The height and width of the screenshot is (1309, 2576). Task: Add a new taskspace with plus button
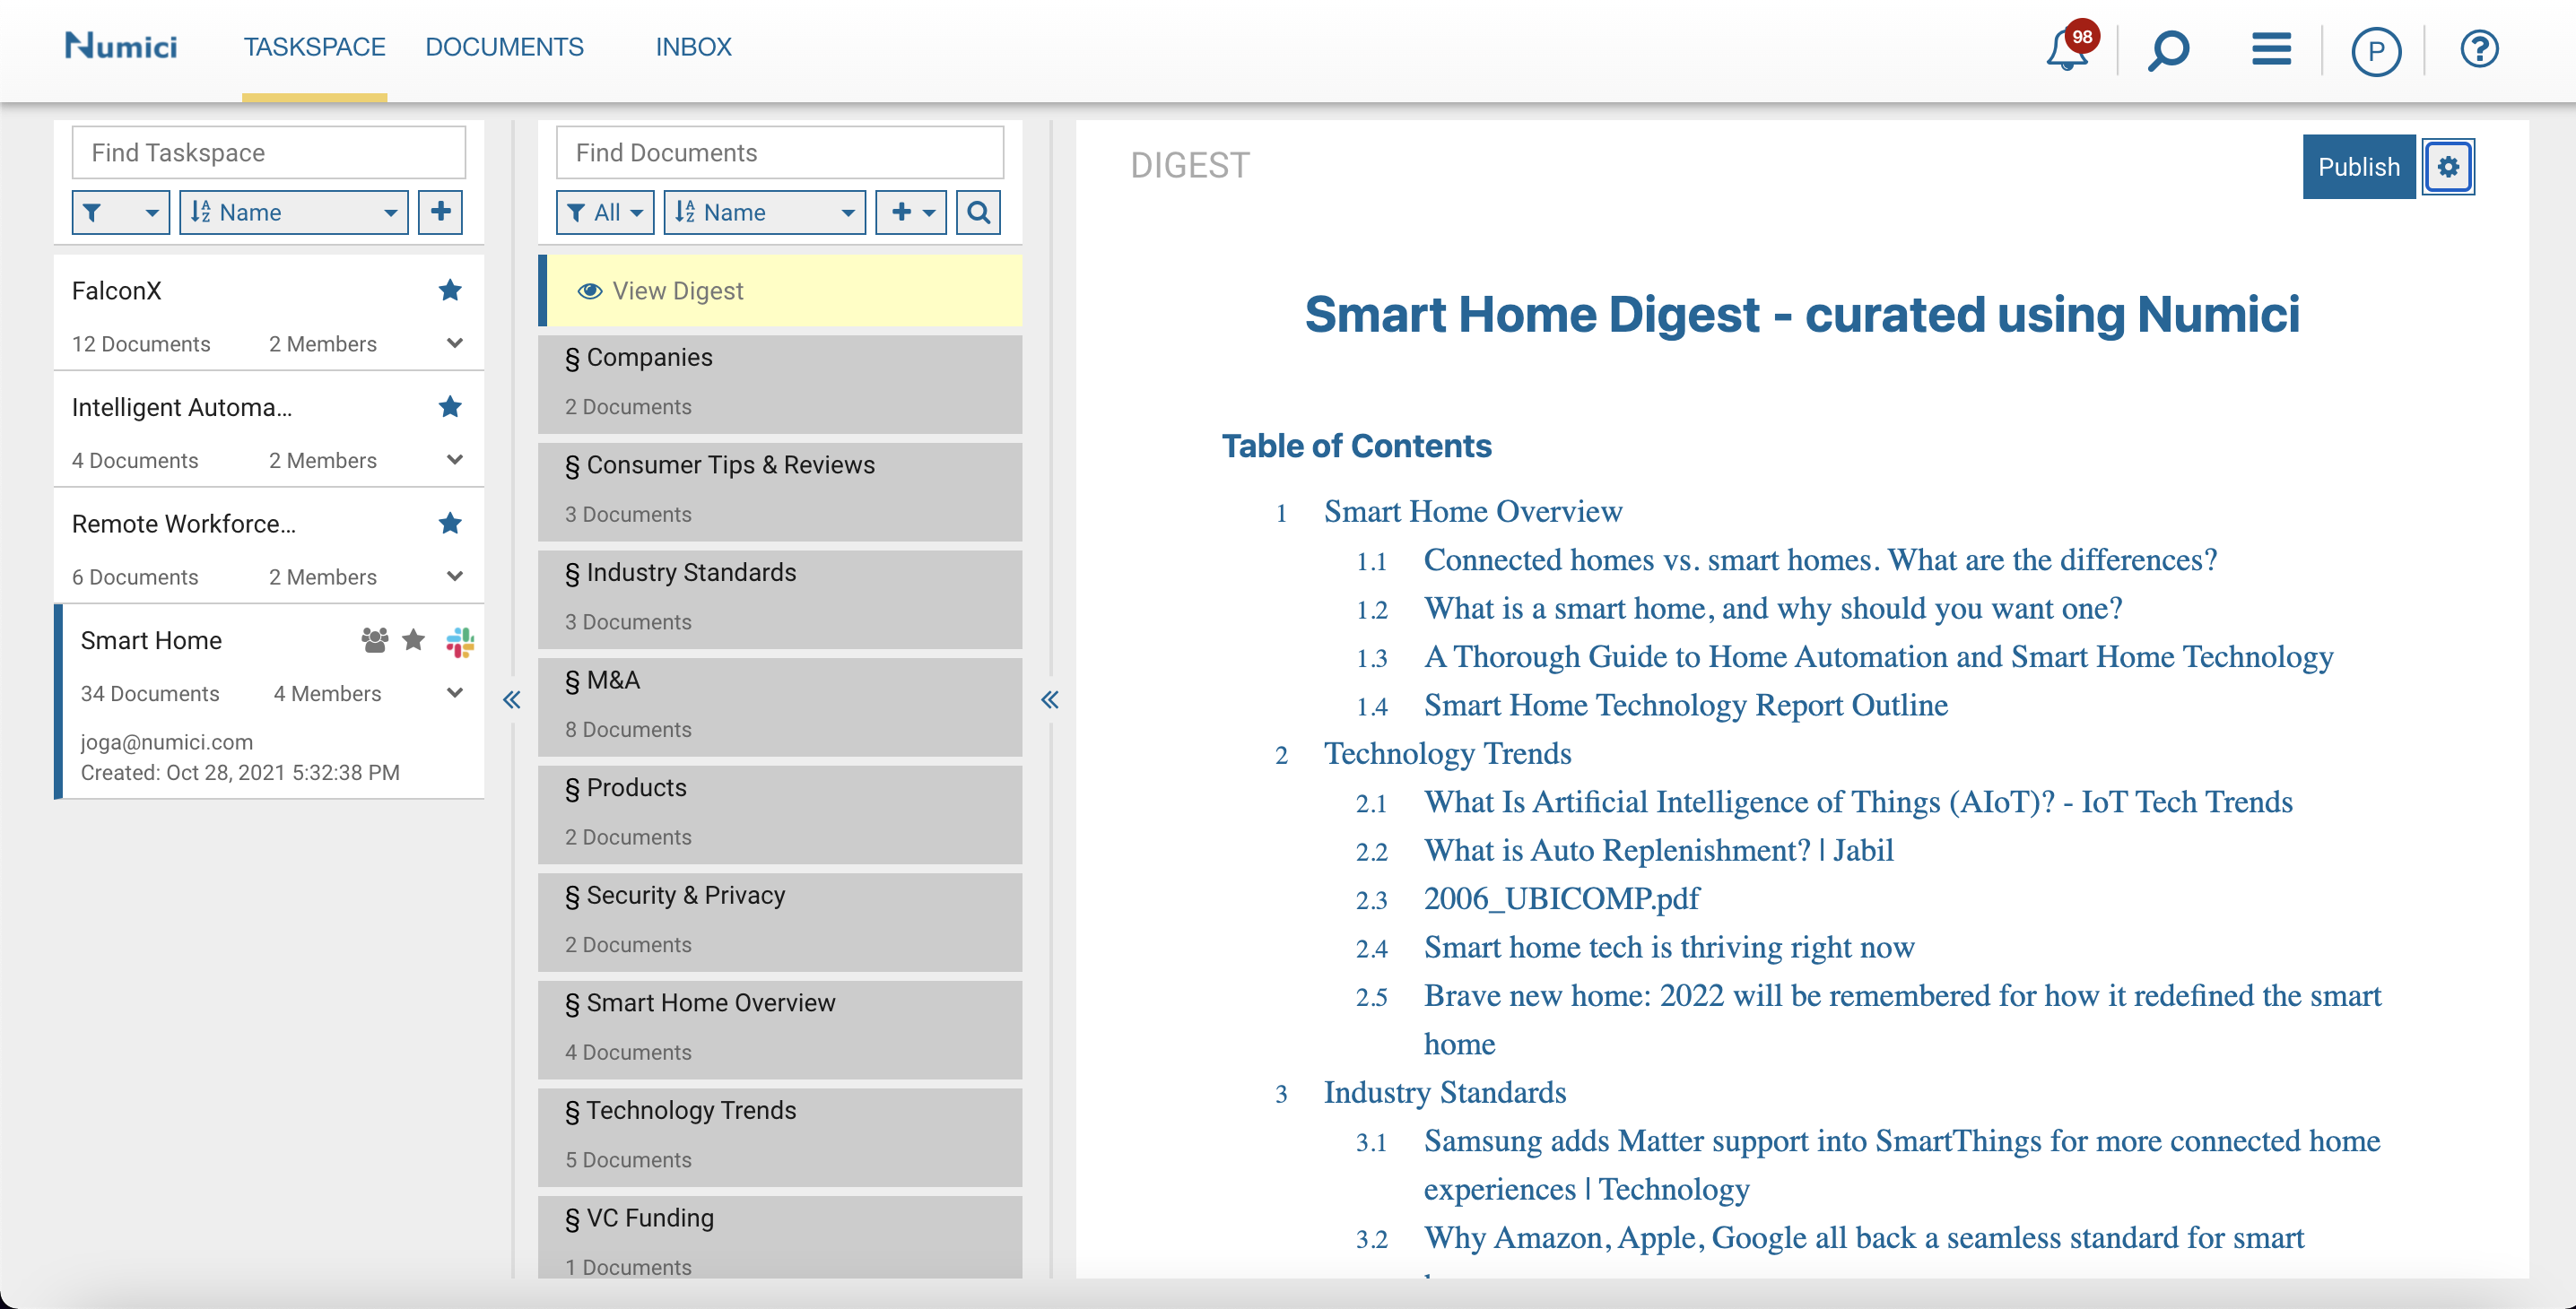(x=440, y=212)
